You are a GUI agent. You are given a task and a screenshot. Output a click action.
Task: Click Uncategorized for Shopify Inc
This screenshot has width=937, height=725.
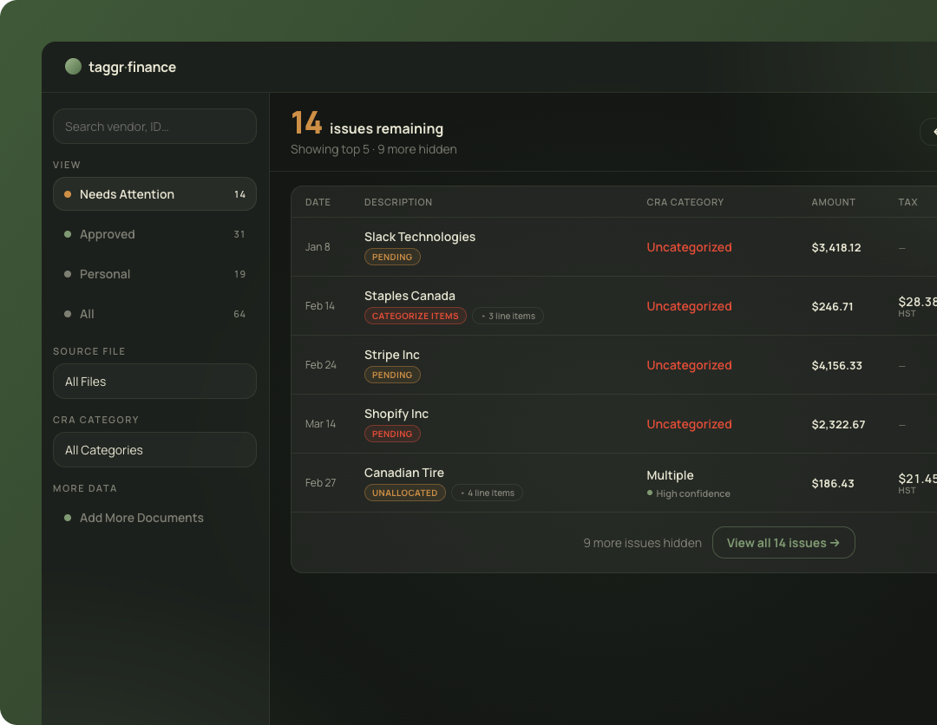point(689,424)
